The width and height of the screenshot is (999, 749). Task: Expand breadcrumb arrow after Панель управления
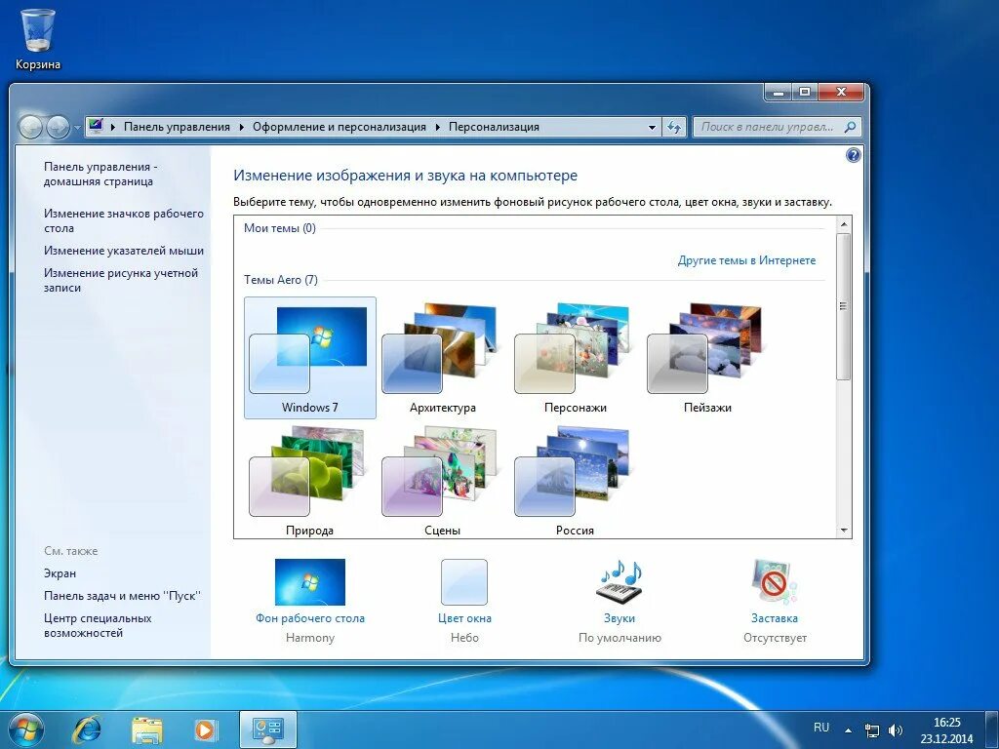[242, 127]
